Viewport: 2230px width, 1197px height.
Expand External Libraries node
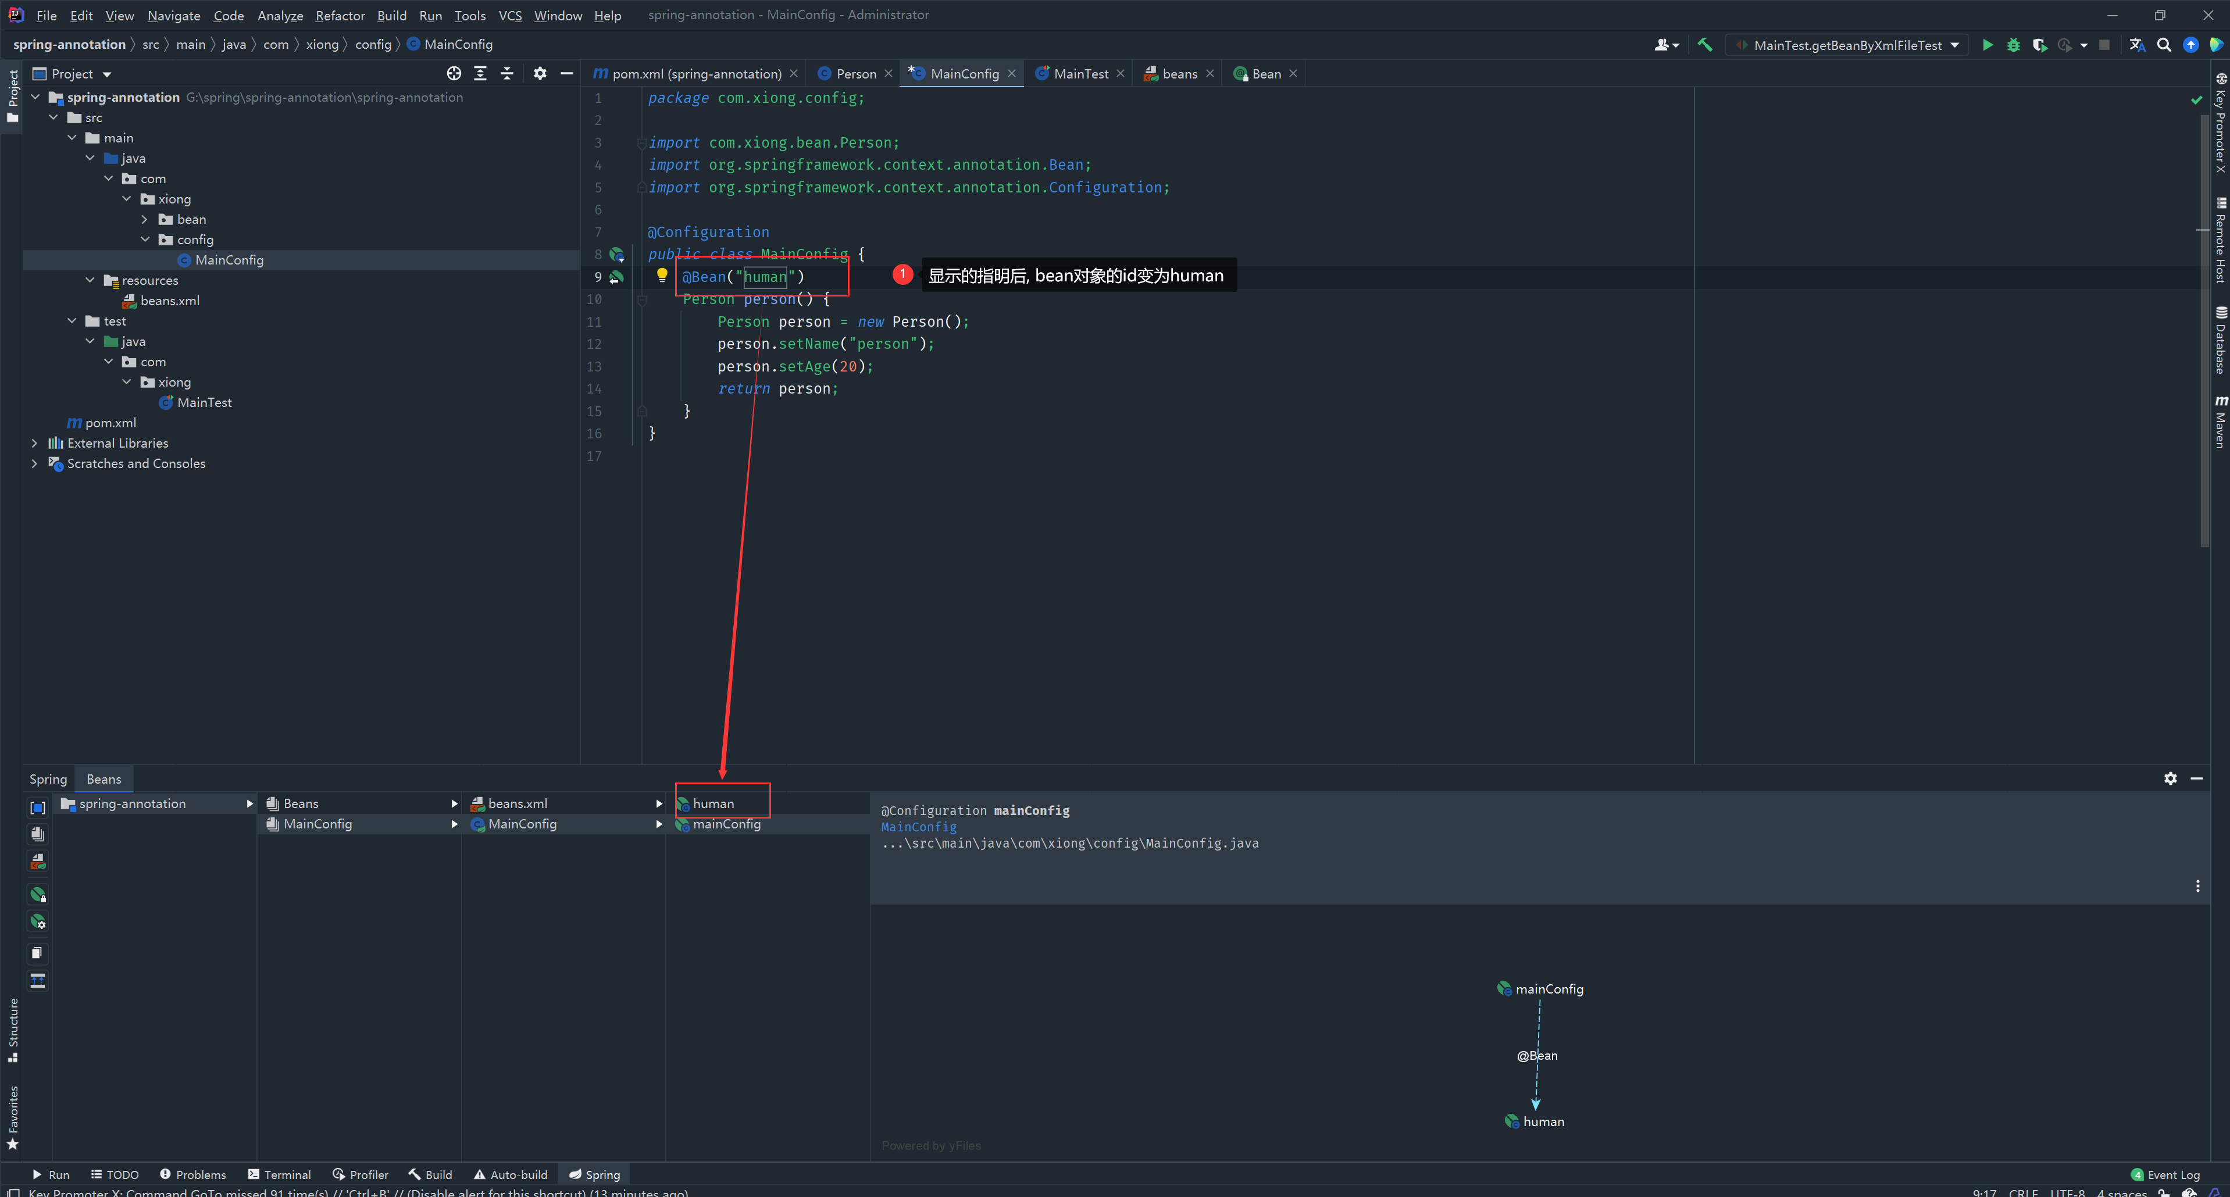(x=35, y=443)
